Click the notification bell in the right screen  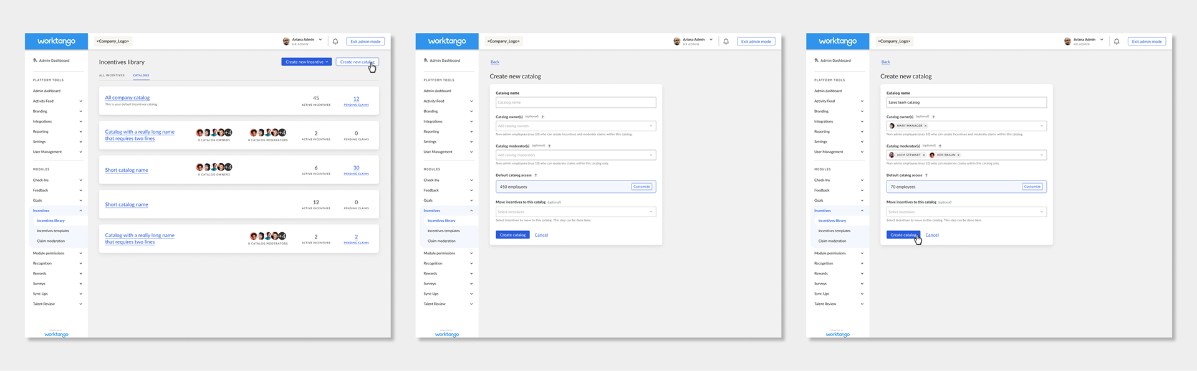pyautogui.click(x=1117, y=42)
